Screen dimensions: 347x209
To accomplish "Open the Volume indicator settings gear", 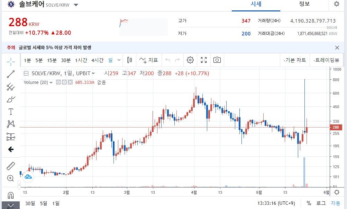I will [x=64, y=82].
